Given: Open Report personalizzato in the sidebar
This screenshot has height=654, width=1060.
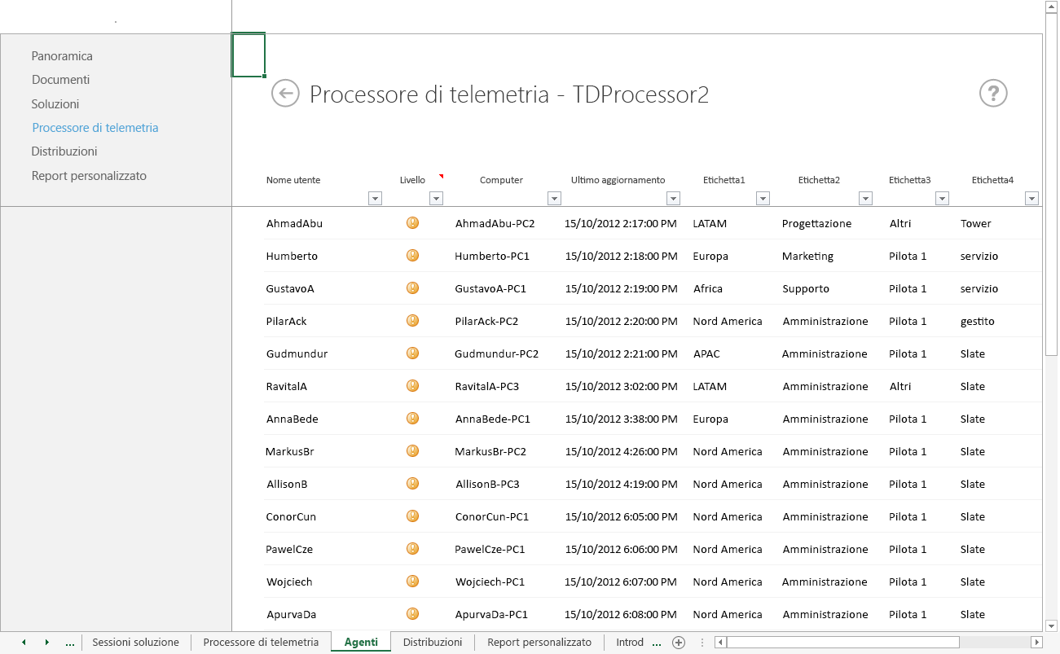Looking at the screenshot, I should (x=89, y=176).
